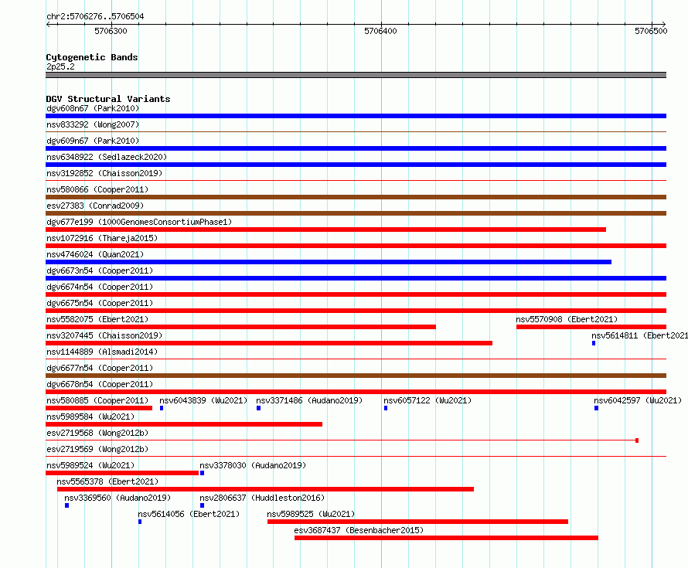688x568 pixels.
Task: Open the dgv6677n54 (Cooper2011) label
Action: pyautogui.click(x=100, y=368)
